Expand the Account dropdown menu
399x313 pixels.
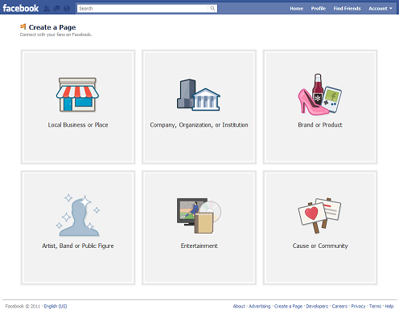coord(380,9)
